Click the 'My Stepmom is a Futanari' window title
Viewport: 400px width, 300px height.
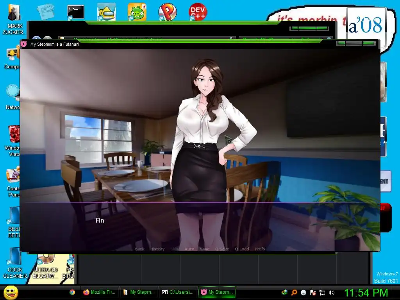pyautogui.click(x=55, y=44)
